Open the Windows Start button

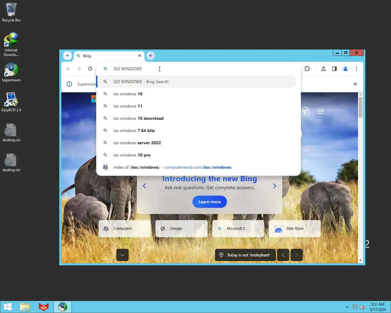[x=7, y=307]
